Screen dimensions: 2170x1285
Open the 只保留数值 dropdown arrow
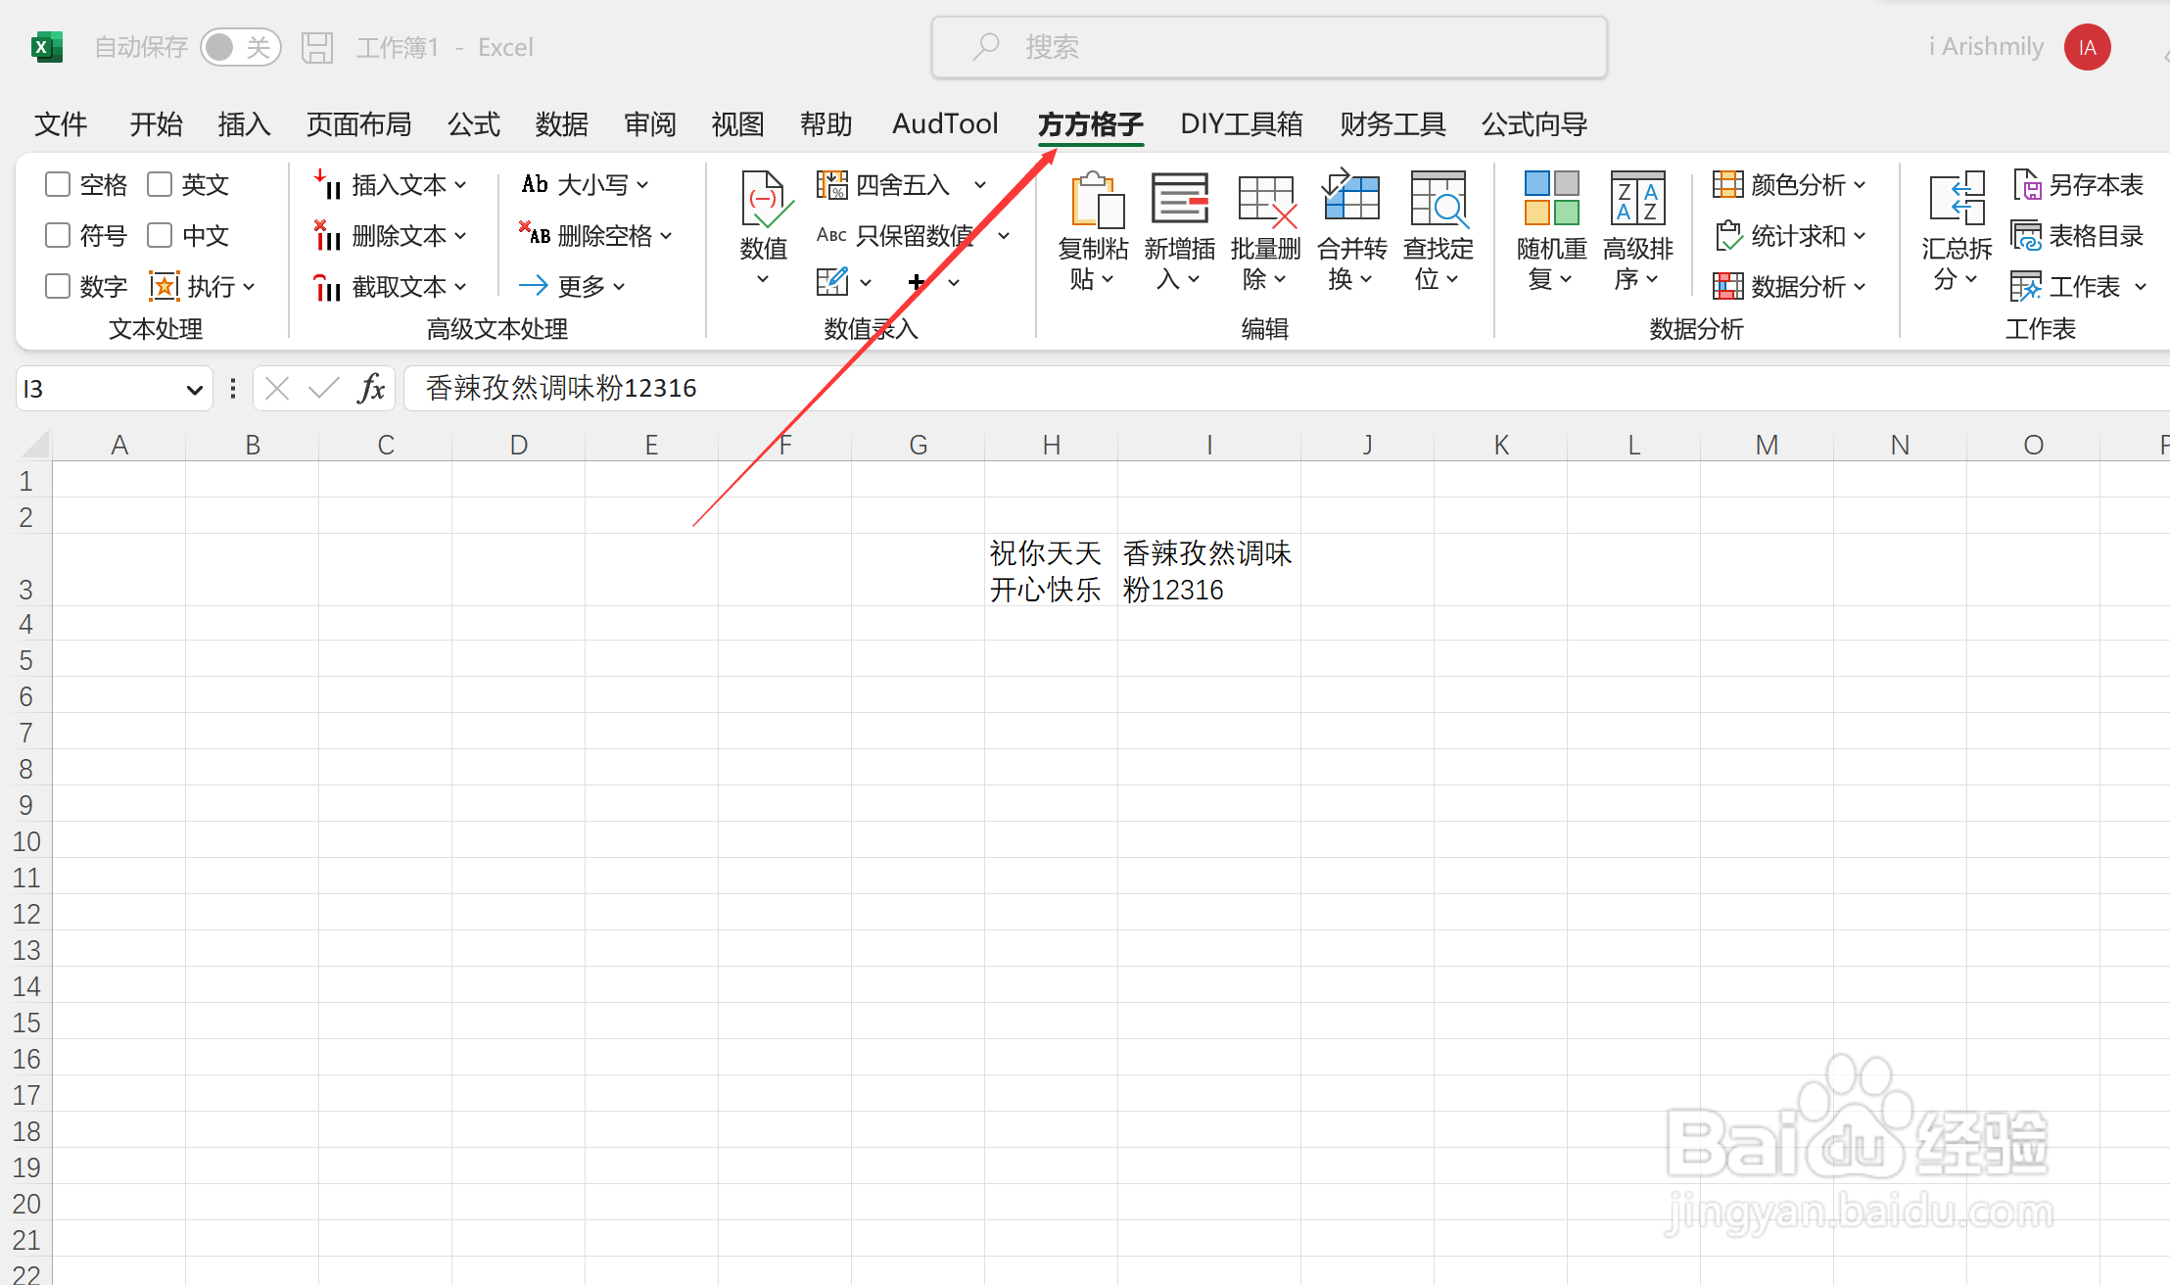tap(1004, 236)
